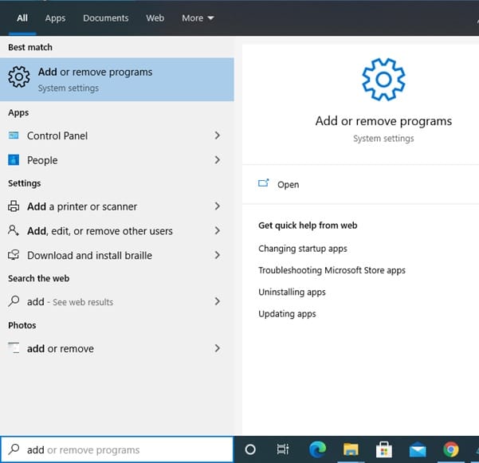
Task: Select Add, edit, or remove other users
Action: tap(116, 230)
